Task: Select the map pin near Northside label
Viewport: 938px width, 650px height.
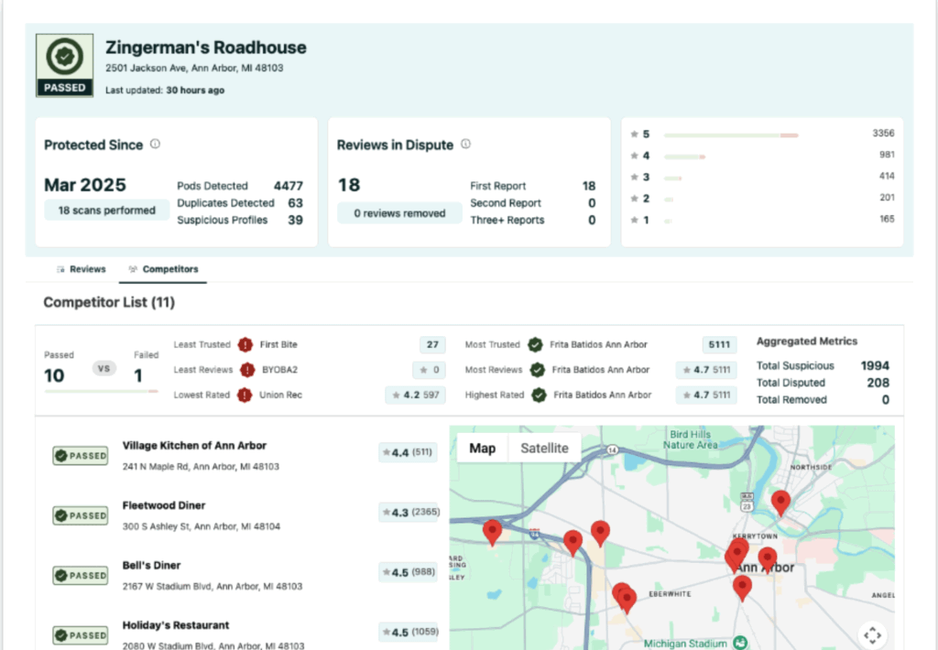Action: click(780, 503)
